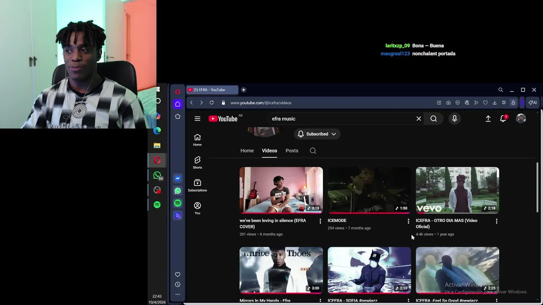The width and height of the screenshot is (543, 305).
Task: Select the EFRA - YouTube browser tab
Action: (212, 90)
